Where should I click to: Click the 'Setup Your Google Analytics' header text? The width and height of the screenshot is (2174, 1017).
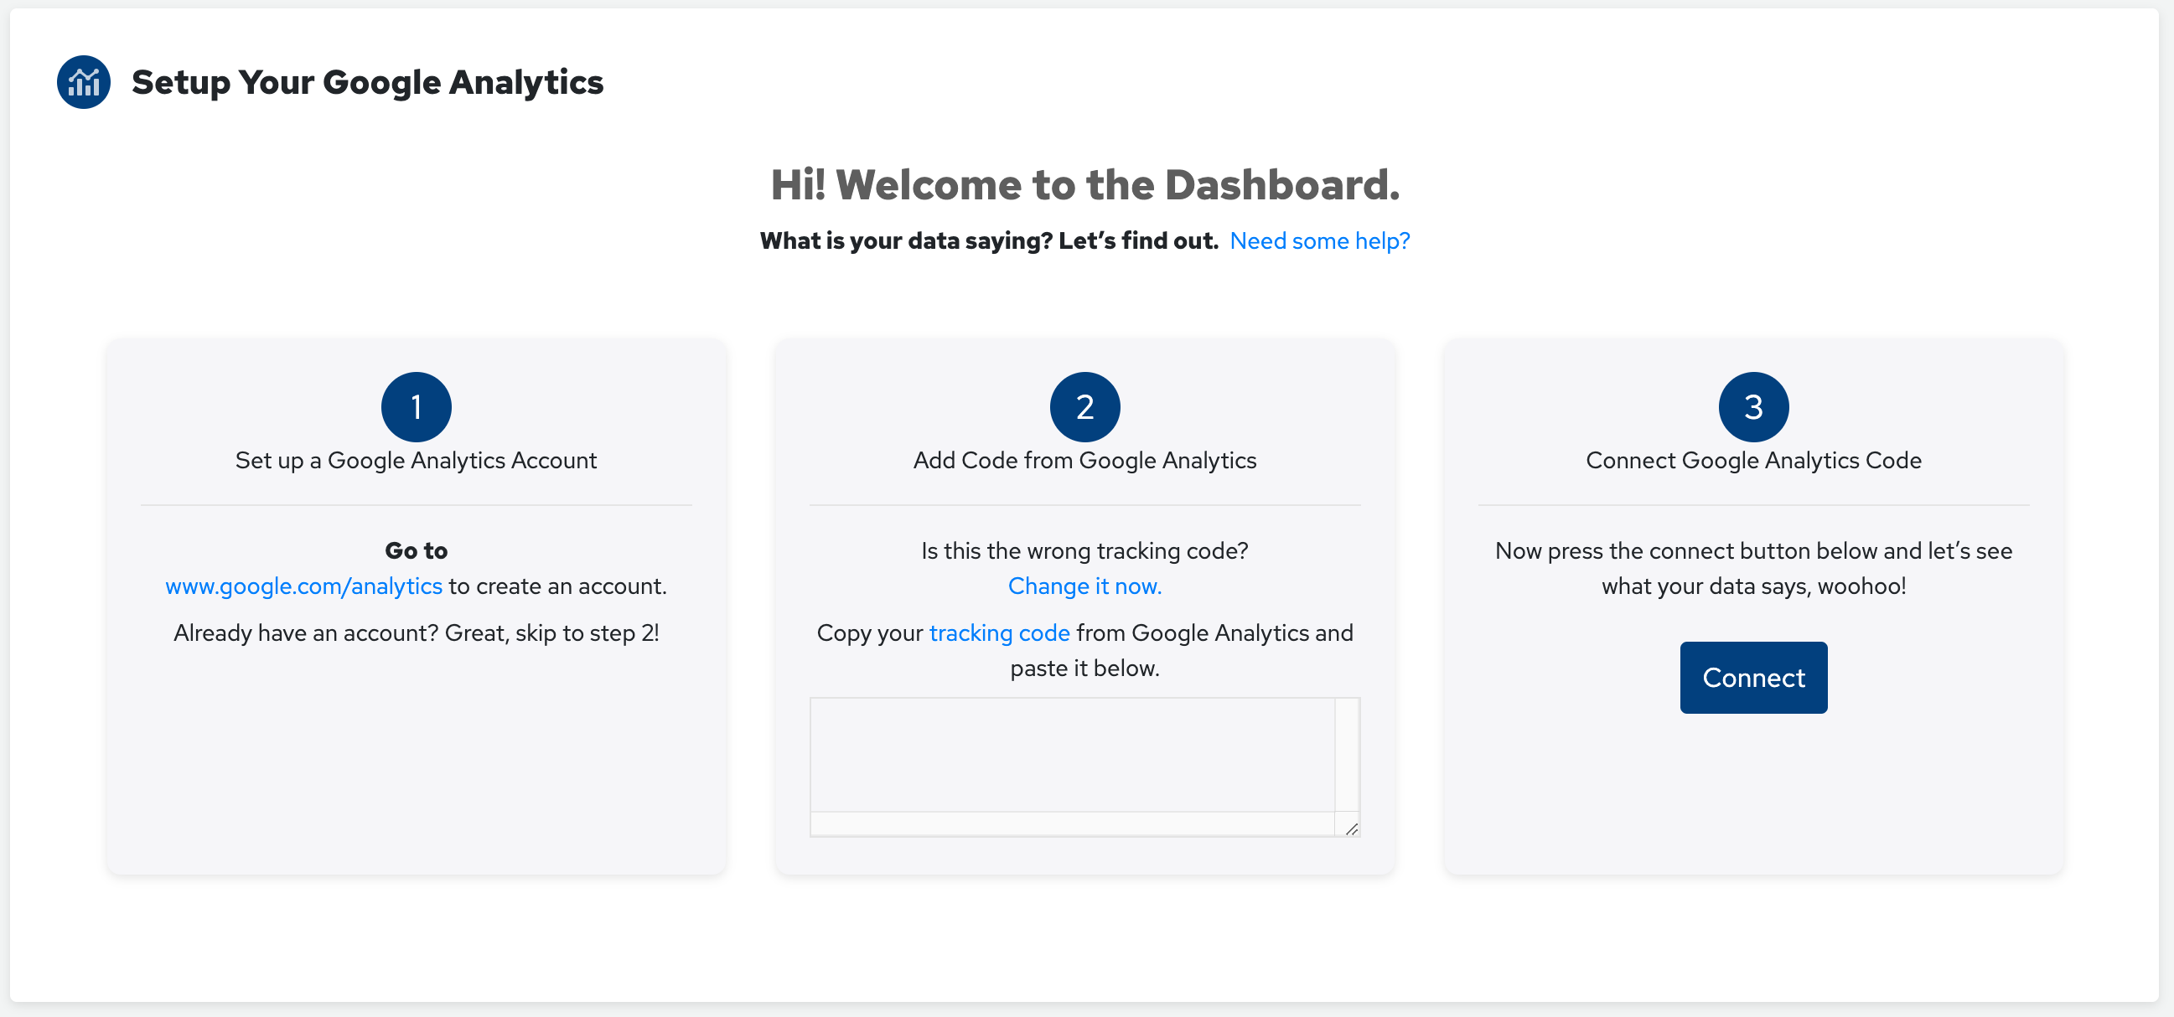tap(368, 82)
